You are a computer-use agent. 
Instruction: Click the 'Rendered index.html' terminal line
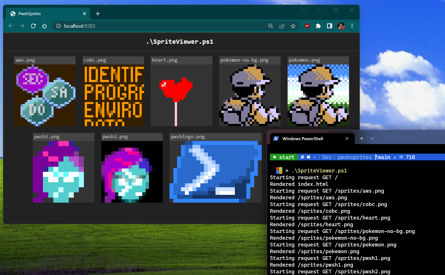coord(299,184)
